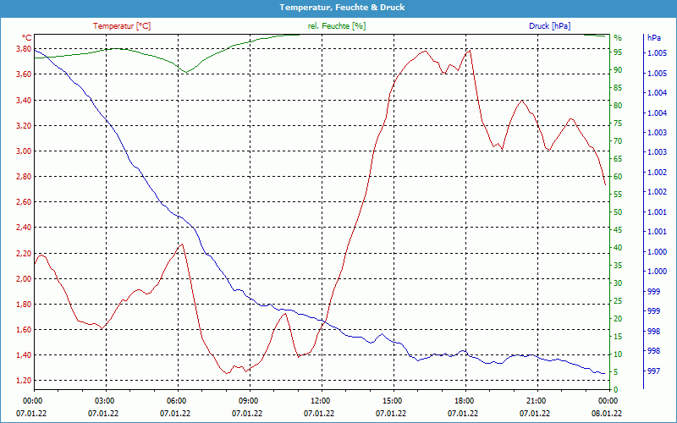Select the rel. Feuchte [%] legend label
Image resolution: width=677 pixels, height=423 pixels.
337,26
